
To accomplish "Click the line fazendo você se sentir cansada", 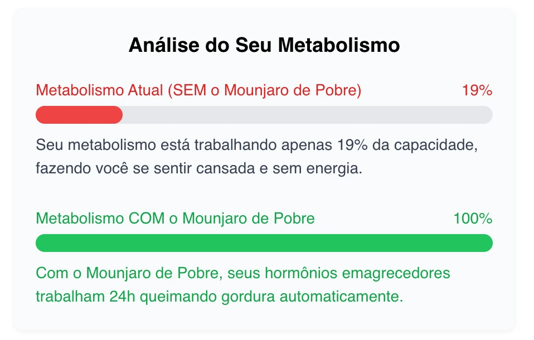I will coord(199,168).
